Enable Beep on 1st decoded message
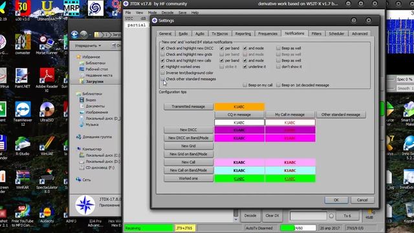This screenshot has height=233, width=414. point(278,85)
